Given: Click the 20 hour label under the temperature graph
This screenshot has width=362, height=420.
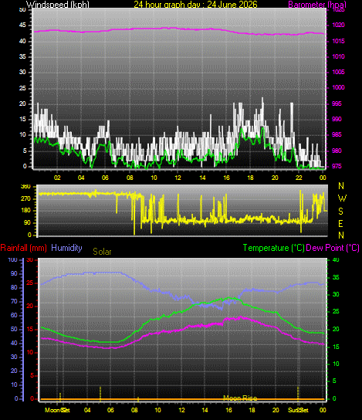Looking at the screenshot, I should [x=276, y=410].
